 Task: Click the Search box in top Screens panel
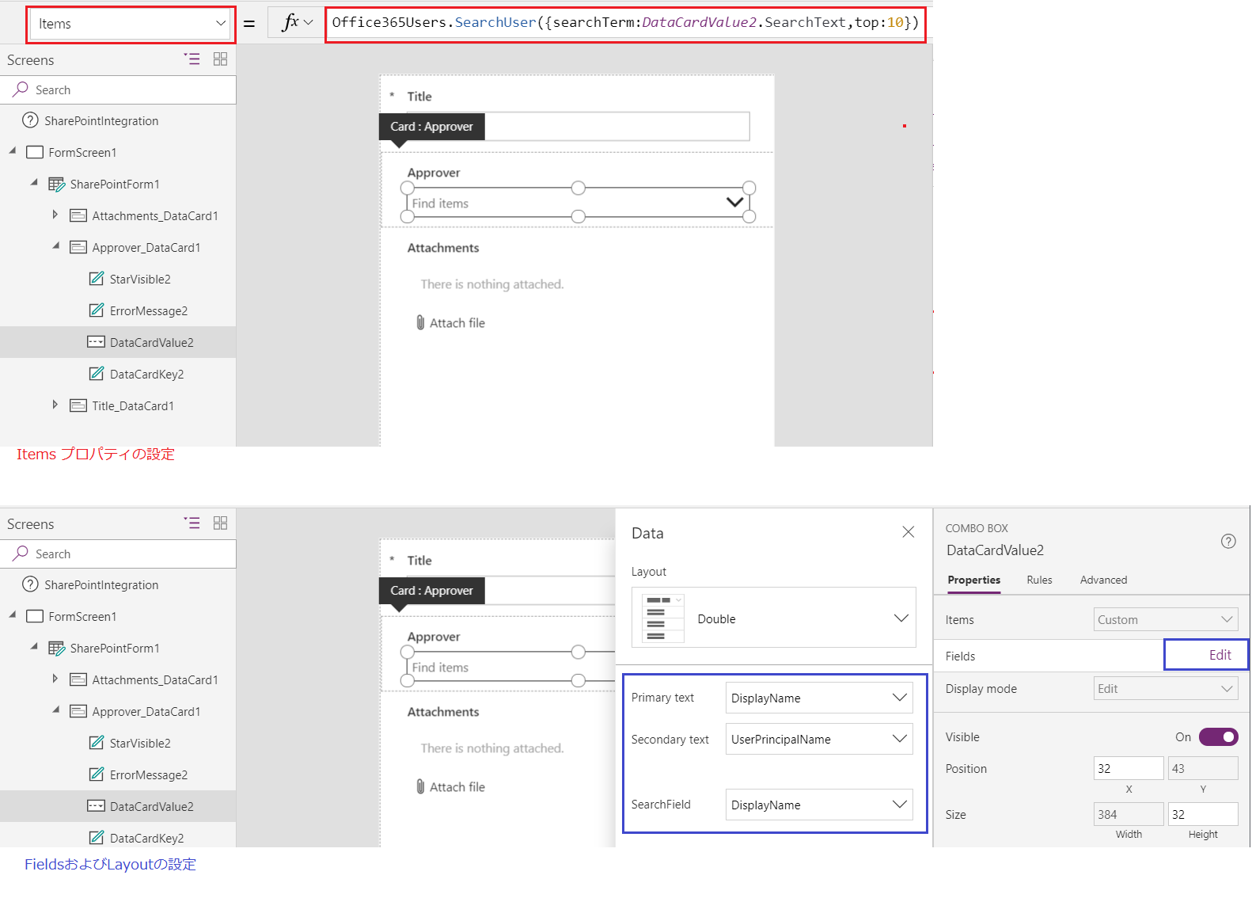coord(118,90)
